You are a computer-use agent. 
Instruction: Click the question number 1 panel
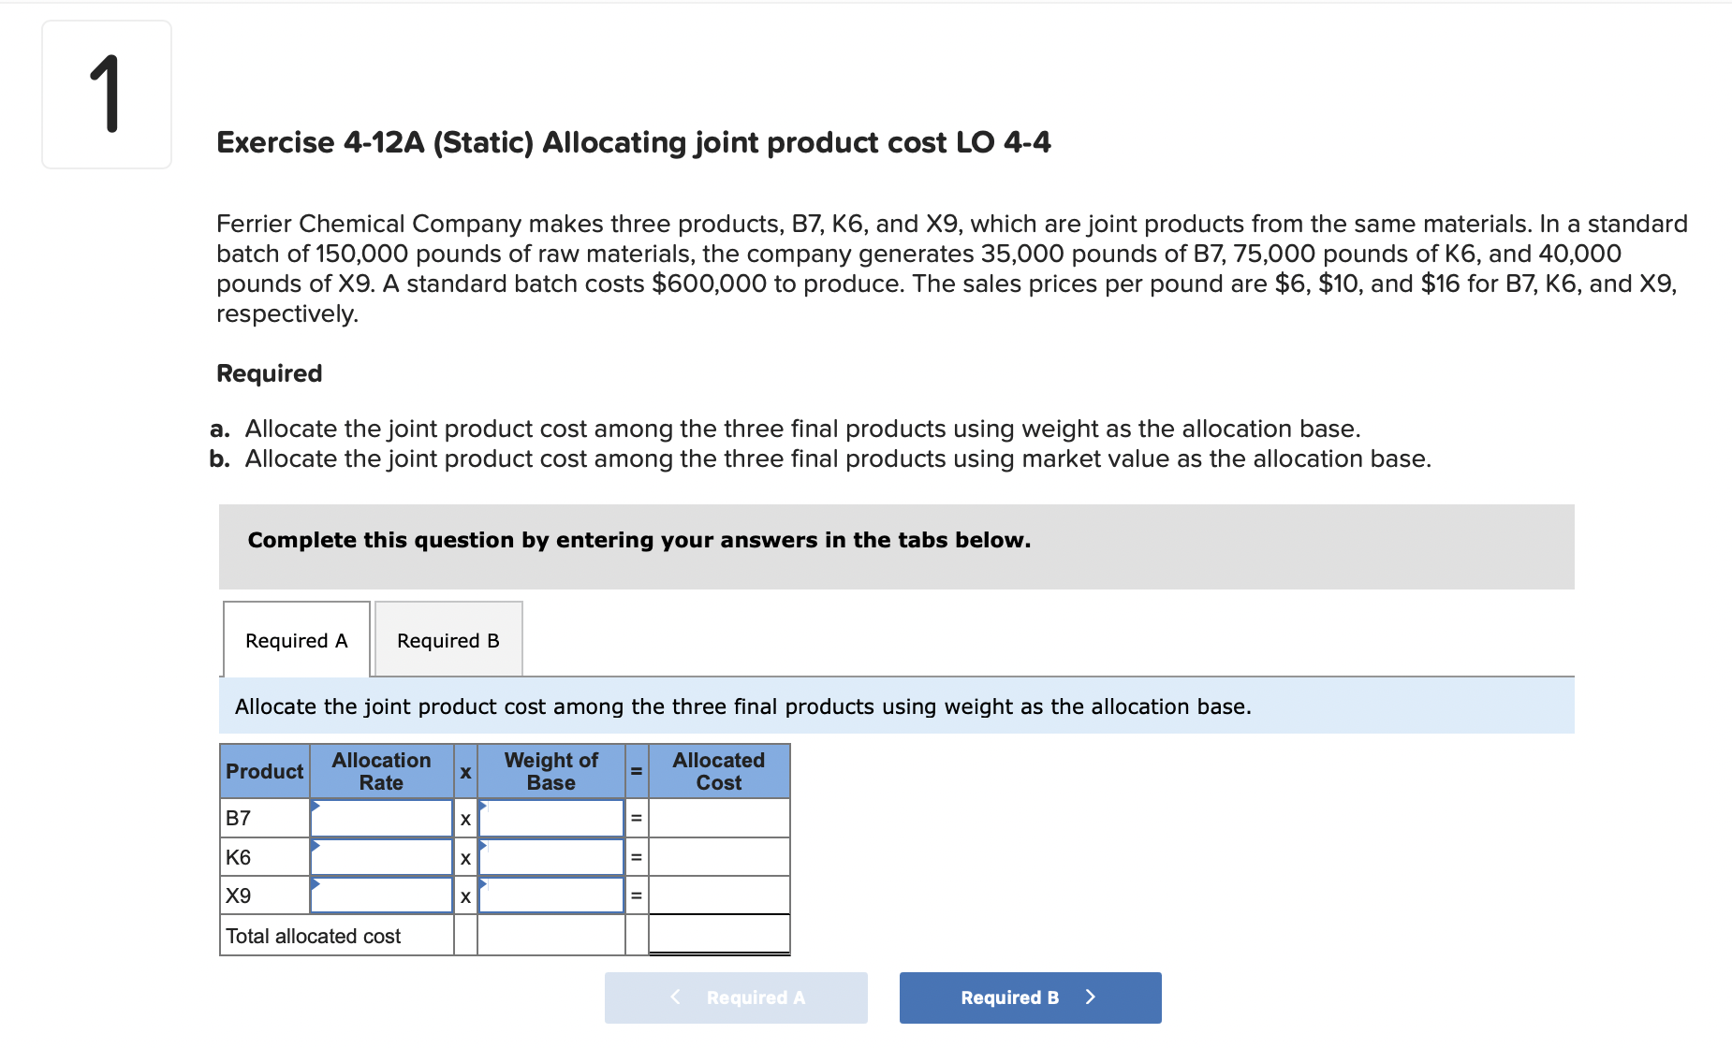pyautogui.click(x=107, y=94)
